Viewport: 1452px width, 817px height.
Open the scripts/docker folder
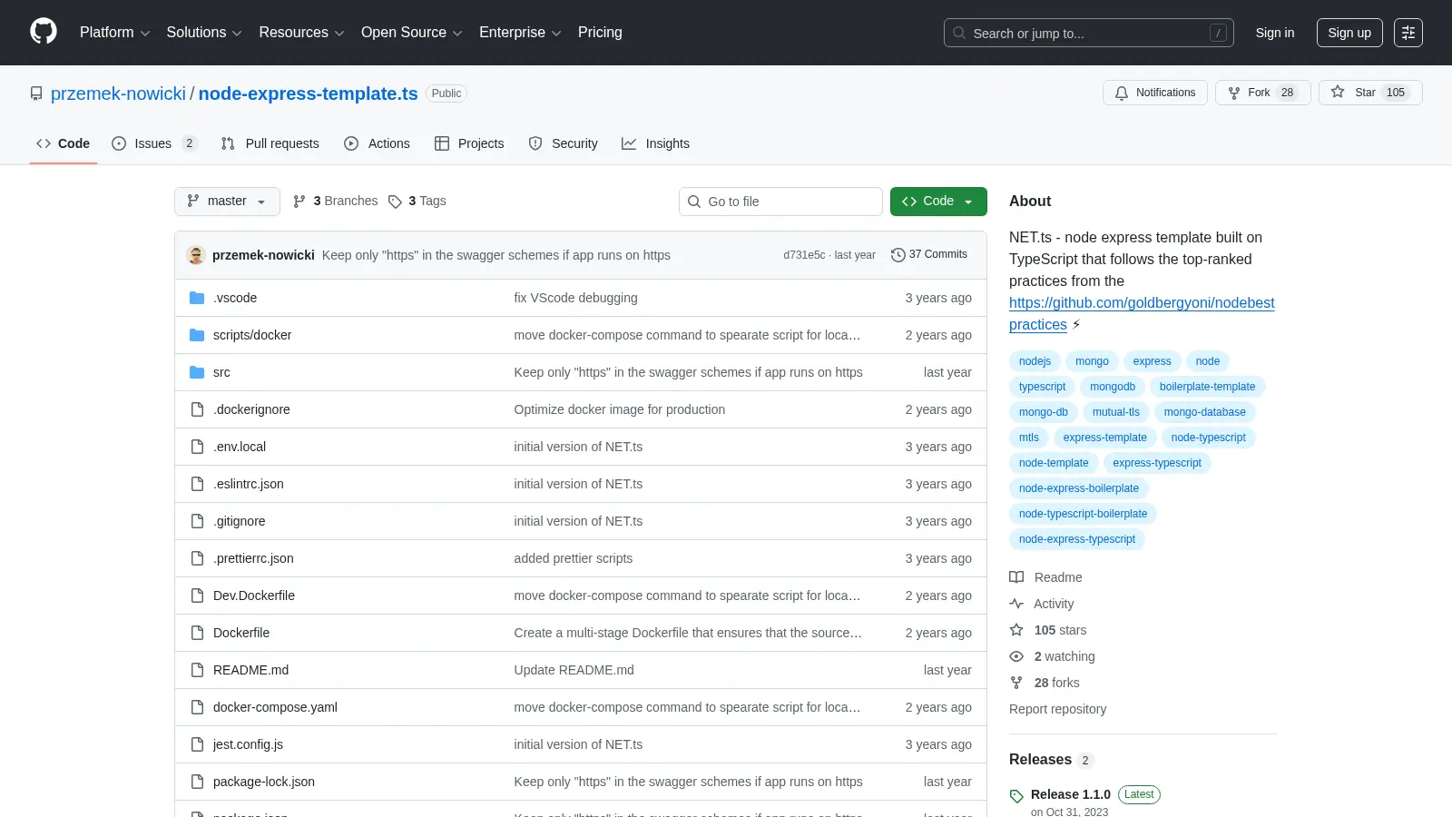(252, 335)
